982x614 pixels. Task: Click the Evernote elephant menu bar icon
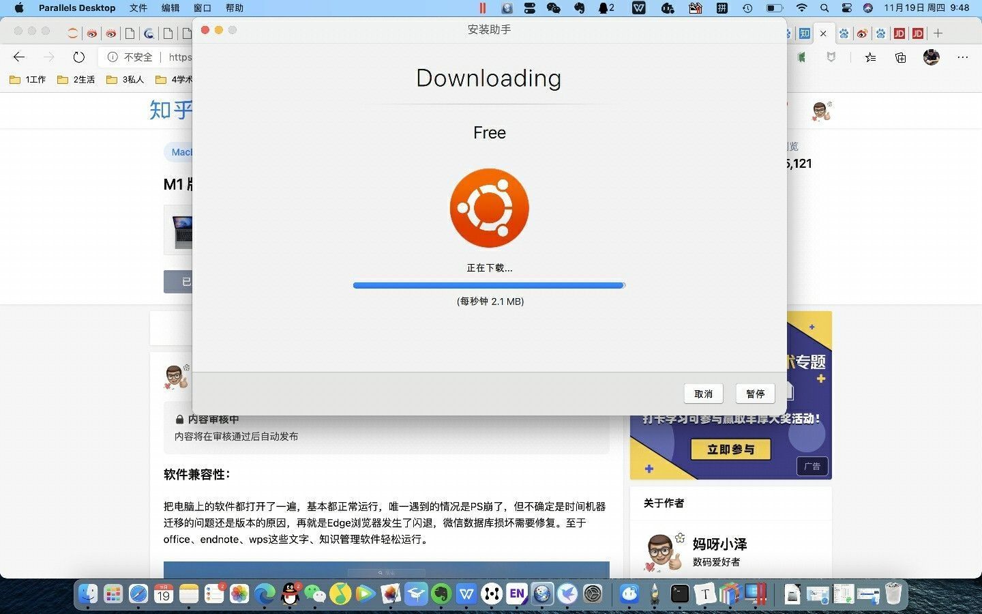579,8
